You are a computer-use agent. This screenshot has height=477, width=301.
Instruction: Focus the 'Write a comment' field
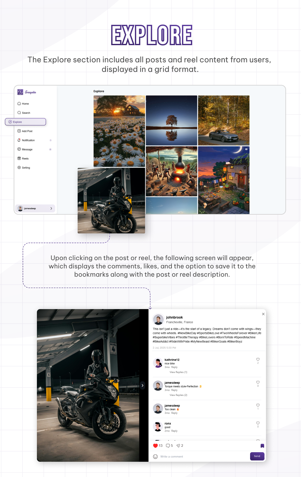[x=204, y=456]
